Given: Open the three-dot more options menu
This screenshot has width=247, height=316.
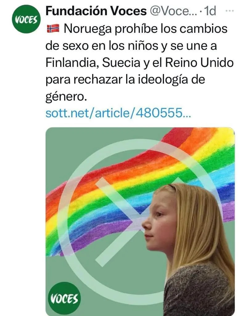Looking at the screenshot, I should [229, 11].
